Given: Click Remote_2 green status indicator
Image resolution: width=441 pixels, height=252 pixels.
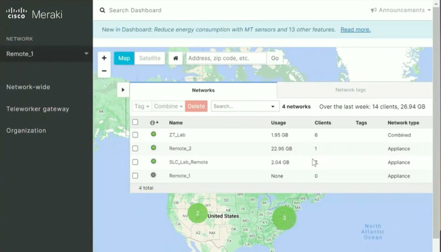Looking at the screenshot, I should point(154,148).
